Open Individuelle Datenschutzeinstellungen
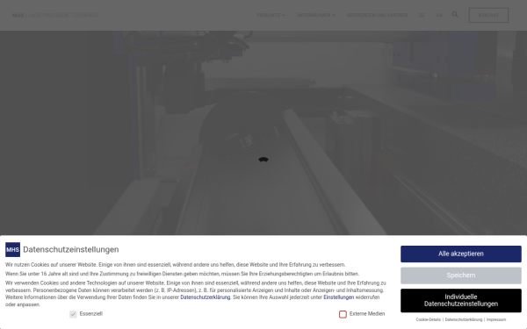 pos(461,300)
